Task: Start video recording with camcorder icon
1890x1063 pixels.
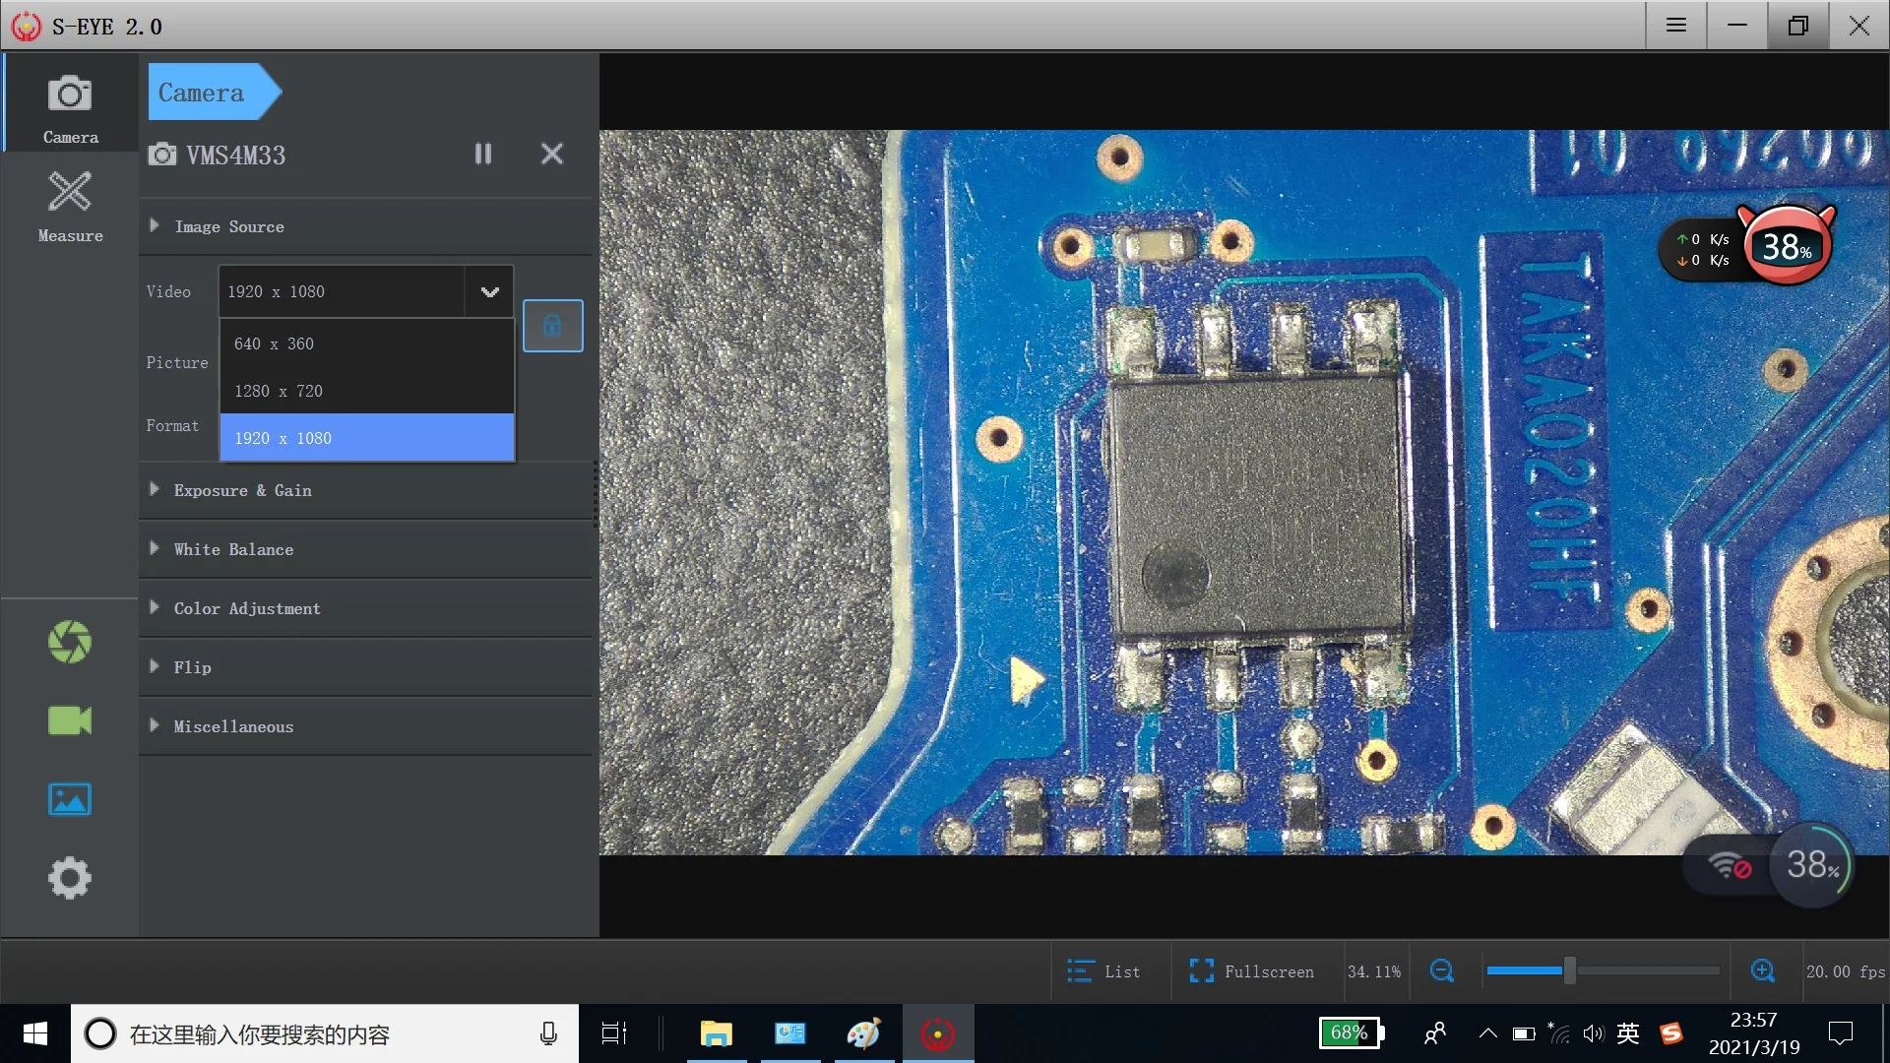Action: (70, 720)
